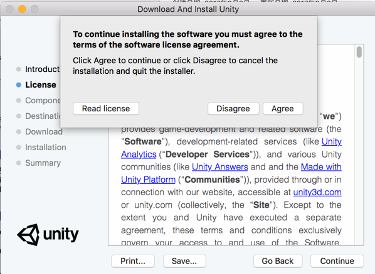Click the Summary step bullet
The image size is (375, 274).
[19, 163]
